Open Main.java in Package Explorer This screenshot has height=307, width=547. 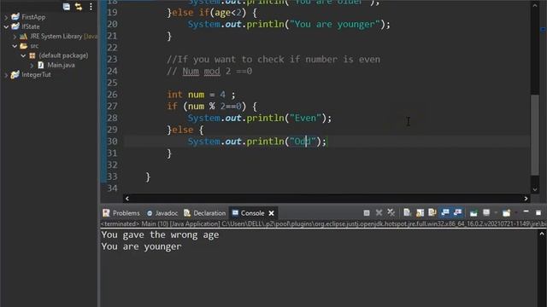point(61,65)
